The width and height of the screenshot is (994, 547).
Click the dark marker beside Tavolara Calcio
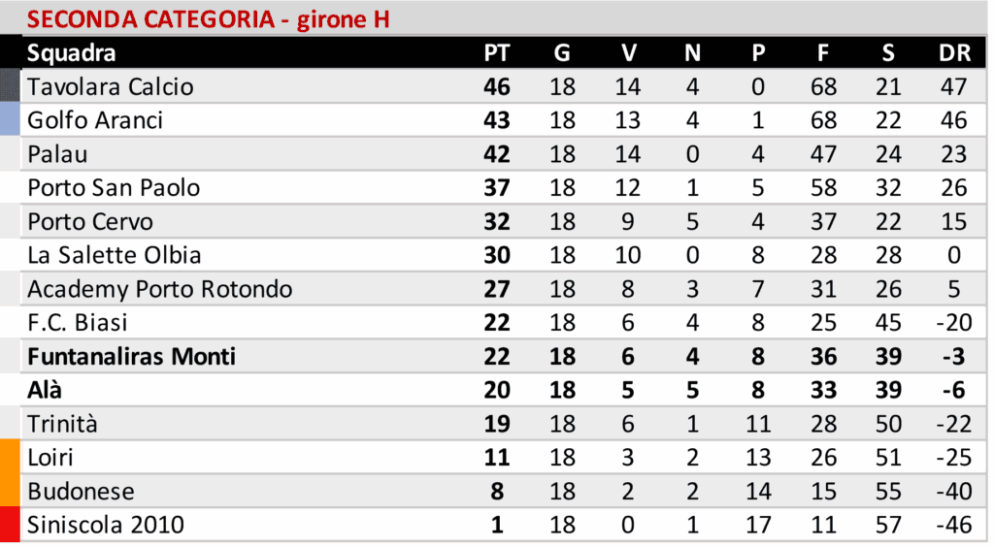point(11,87)
